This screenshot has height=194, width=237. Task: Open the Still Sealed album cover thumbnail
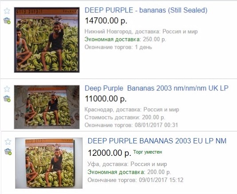(x=47, y=40)
